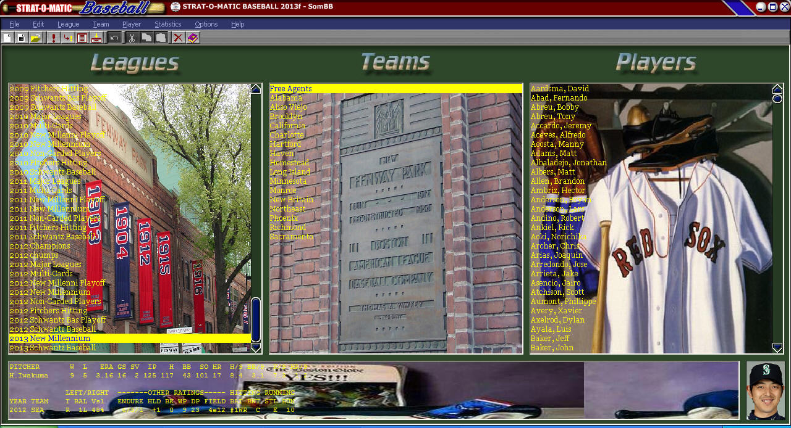Click the Leagues list up scroll arrow
791x428 pixels.
tap(256, 89)
